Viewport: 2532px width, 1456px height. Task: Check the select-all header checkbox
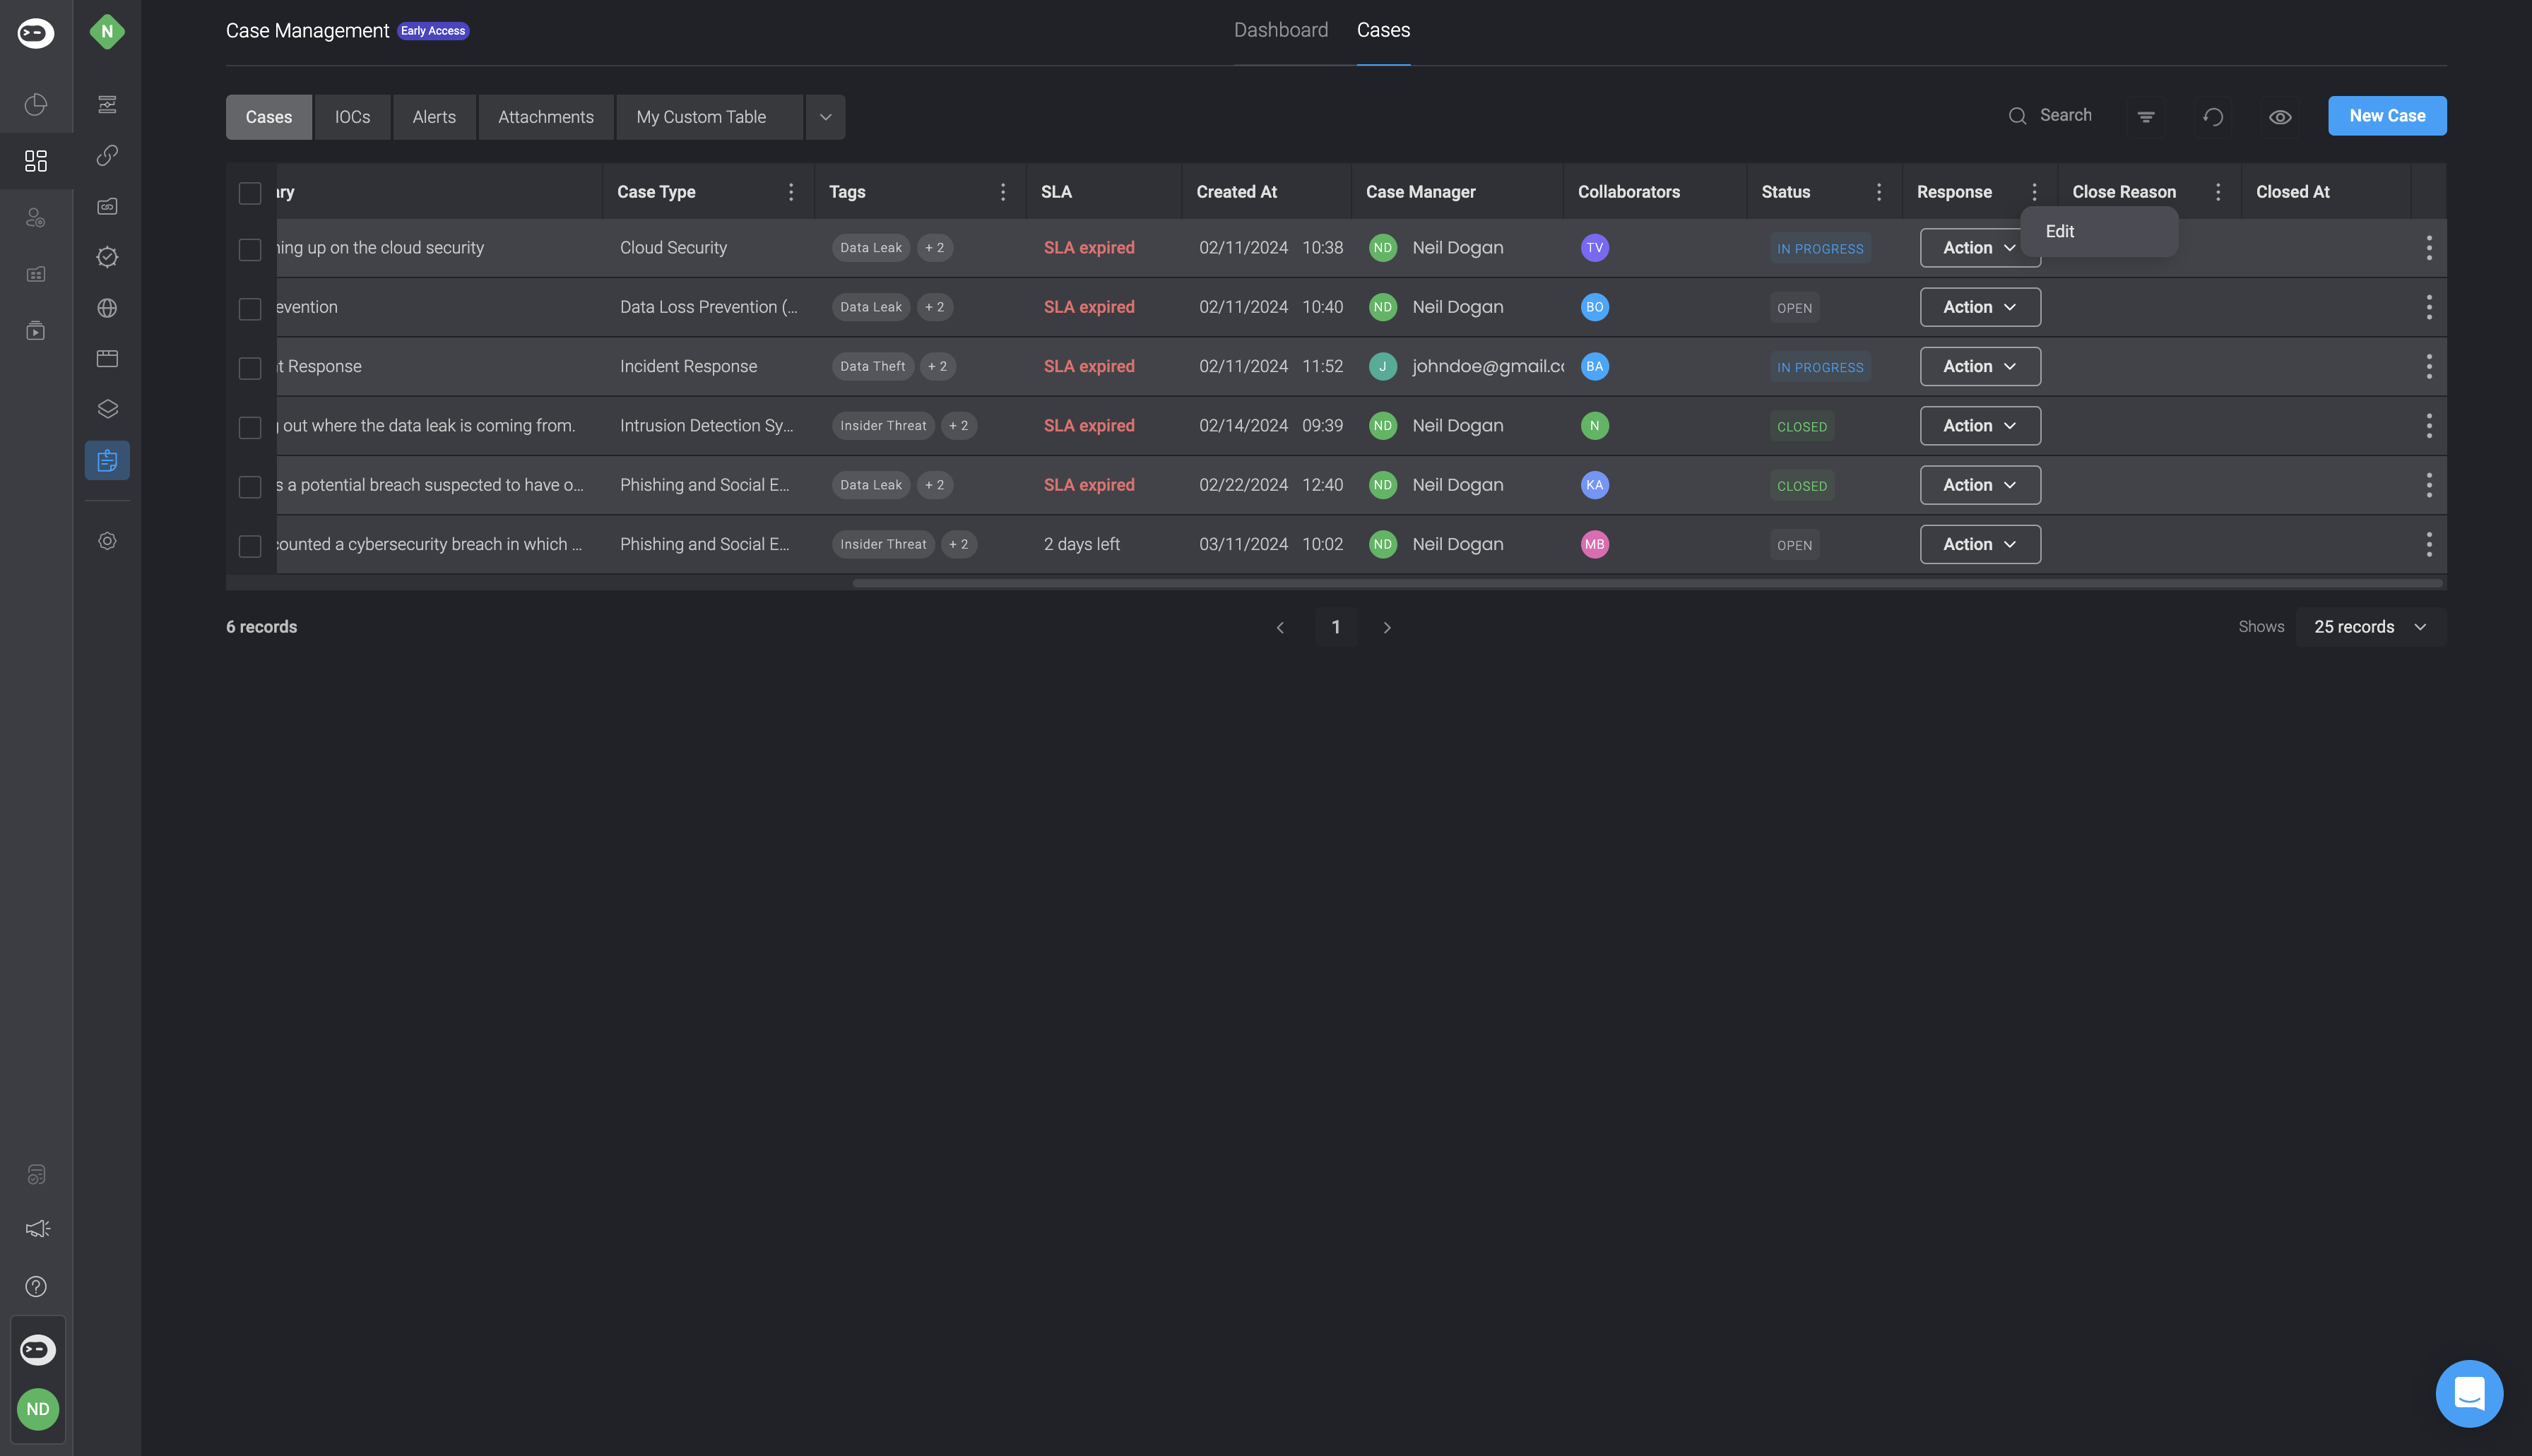[x=250, y=192]
